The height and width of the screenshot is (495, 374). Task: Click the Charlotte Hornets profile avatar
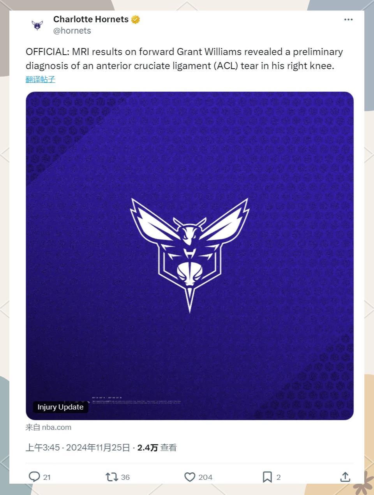37,25
